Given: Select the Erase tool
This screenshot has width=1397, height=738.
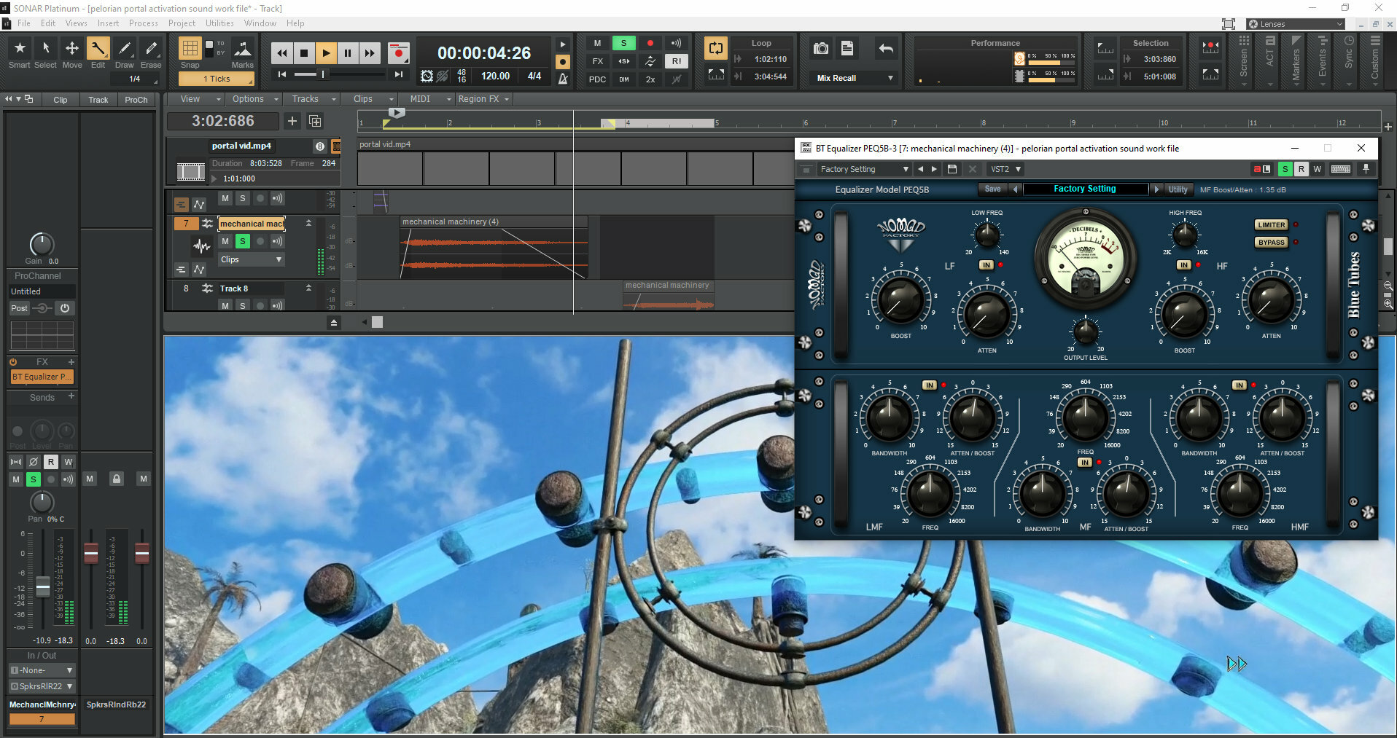Looking at the screenshot, I should (151, 48).
